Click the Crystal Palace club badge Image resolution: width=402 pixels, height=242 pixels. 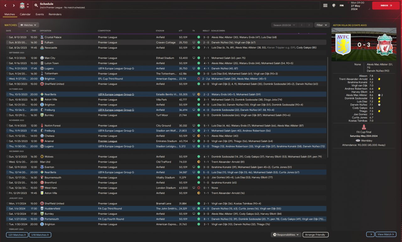tap(42, 37)
